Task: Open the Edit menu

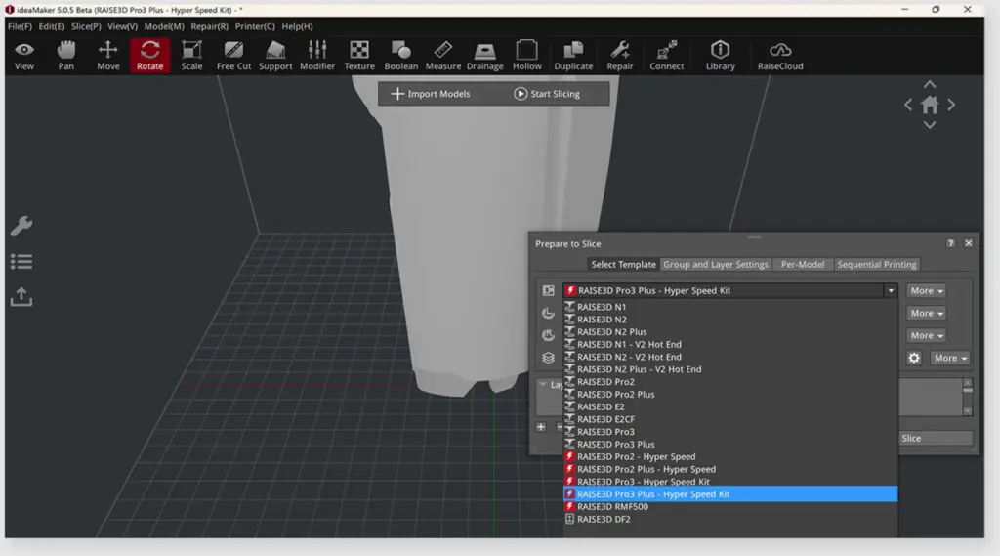Action: [52, 26]
